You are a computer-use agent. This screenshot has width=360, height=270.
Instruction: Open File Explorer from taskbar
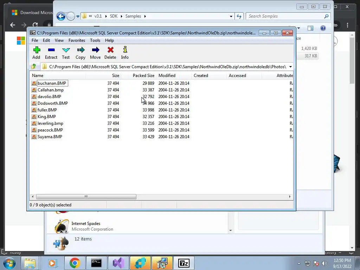pos(30,263)
